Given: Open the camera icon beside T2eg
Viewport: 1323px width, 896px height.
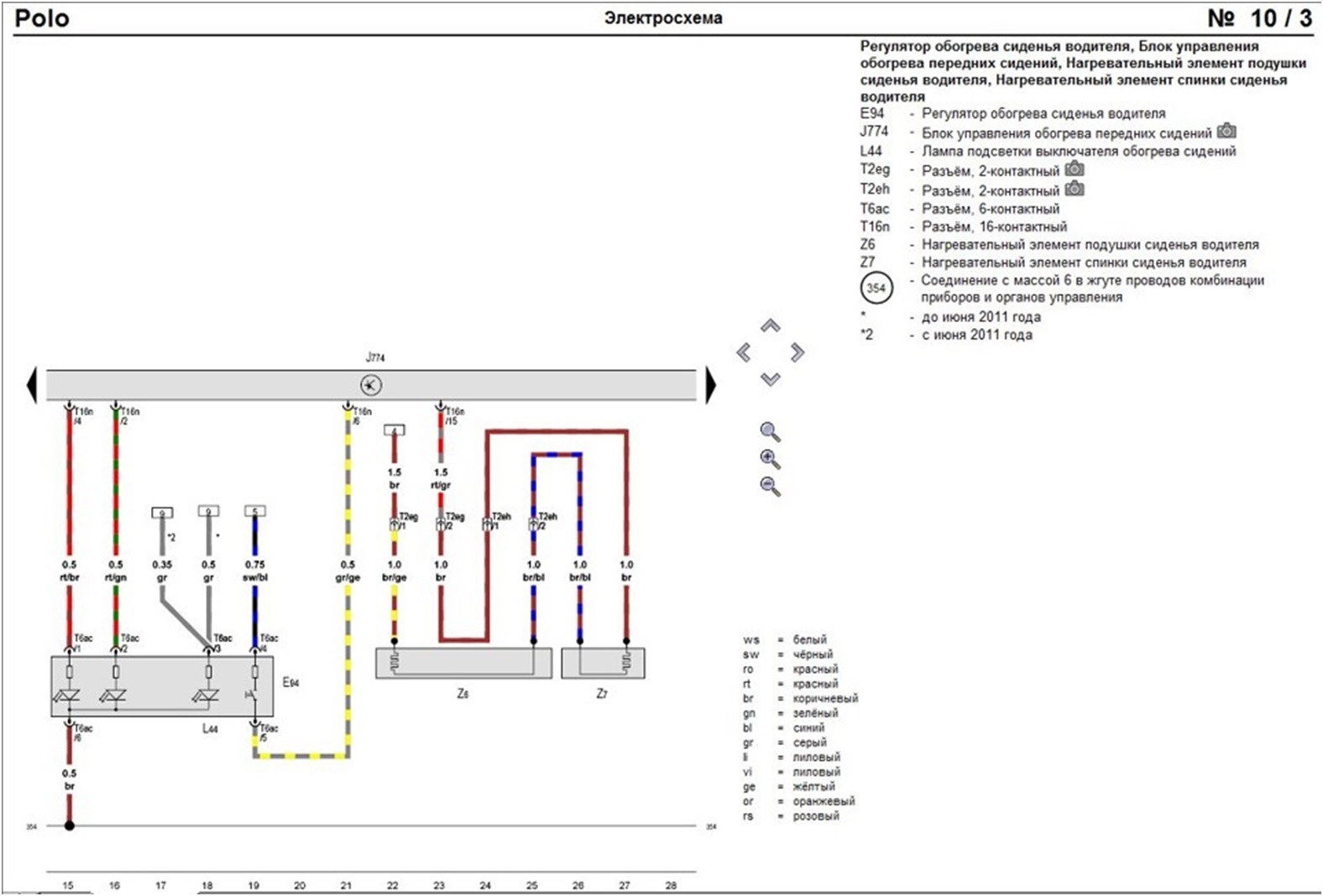Looking at the screenshot, I should point(1075,169).
